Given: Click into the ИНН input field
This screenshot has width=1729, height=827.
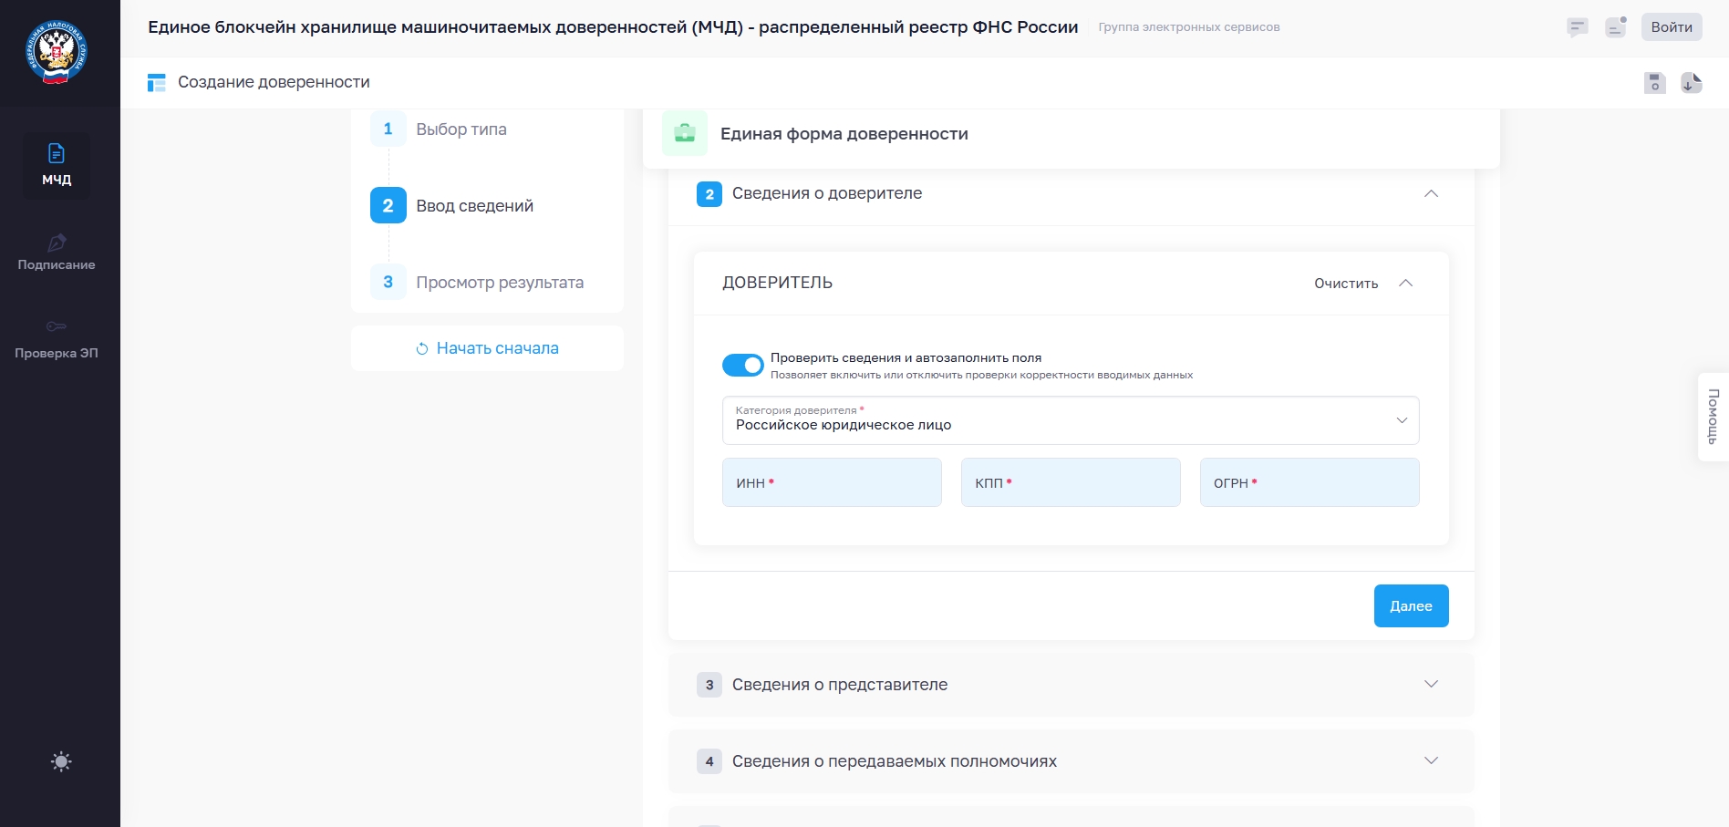Looking at the screenshot, I should 832,483.
